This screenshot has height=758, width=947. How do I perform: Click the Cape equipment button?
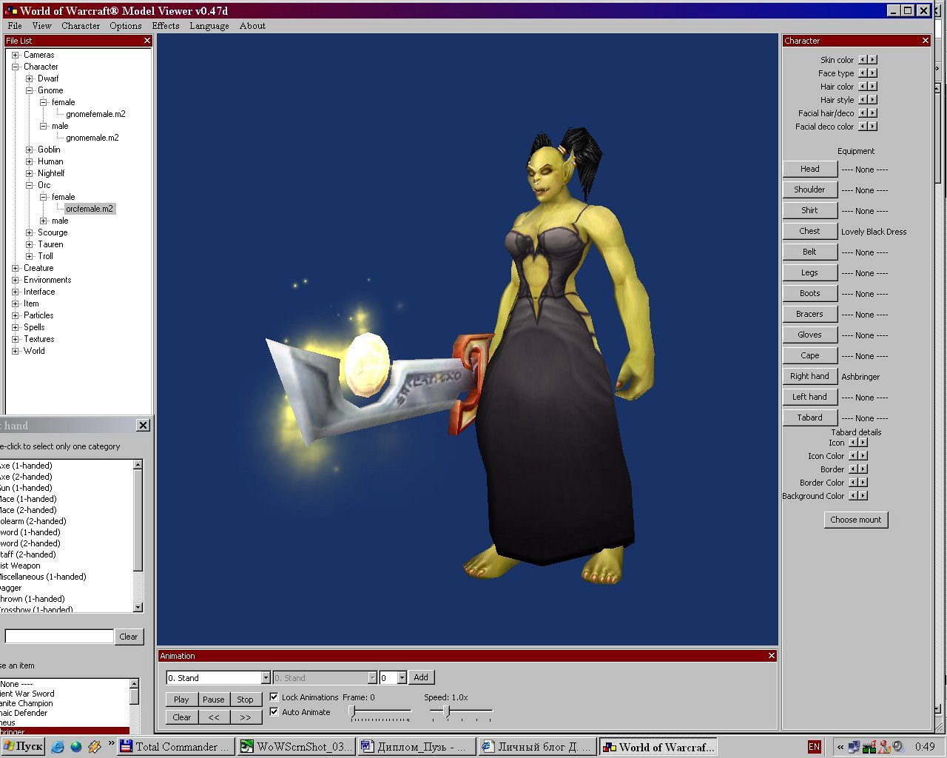(x=809, y=355)
